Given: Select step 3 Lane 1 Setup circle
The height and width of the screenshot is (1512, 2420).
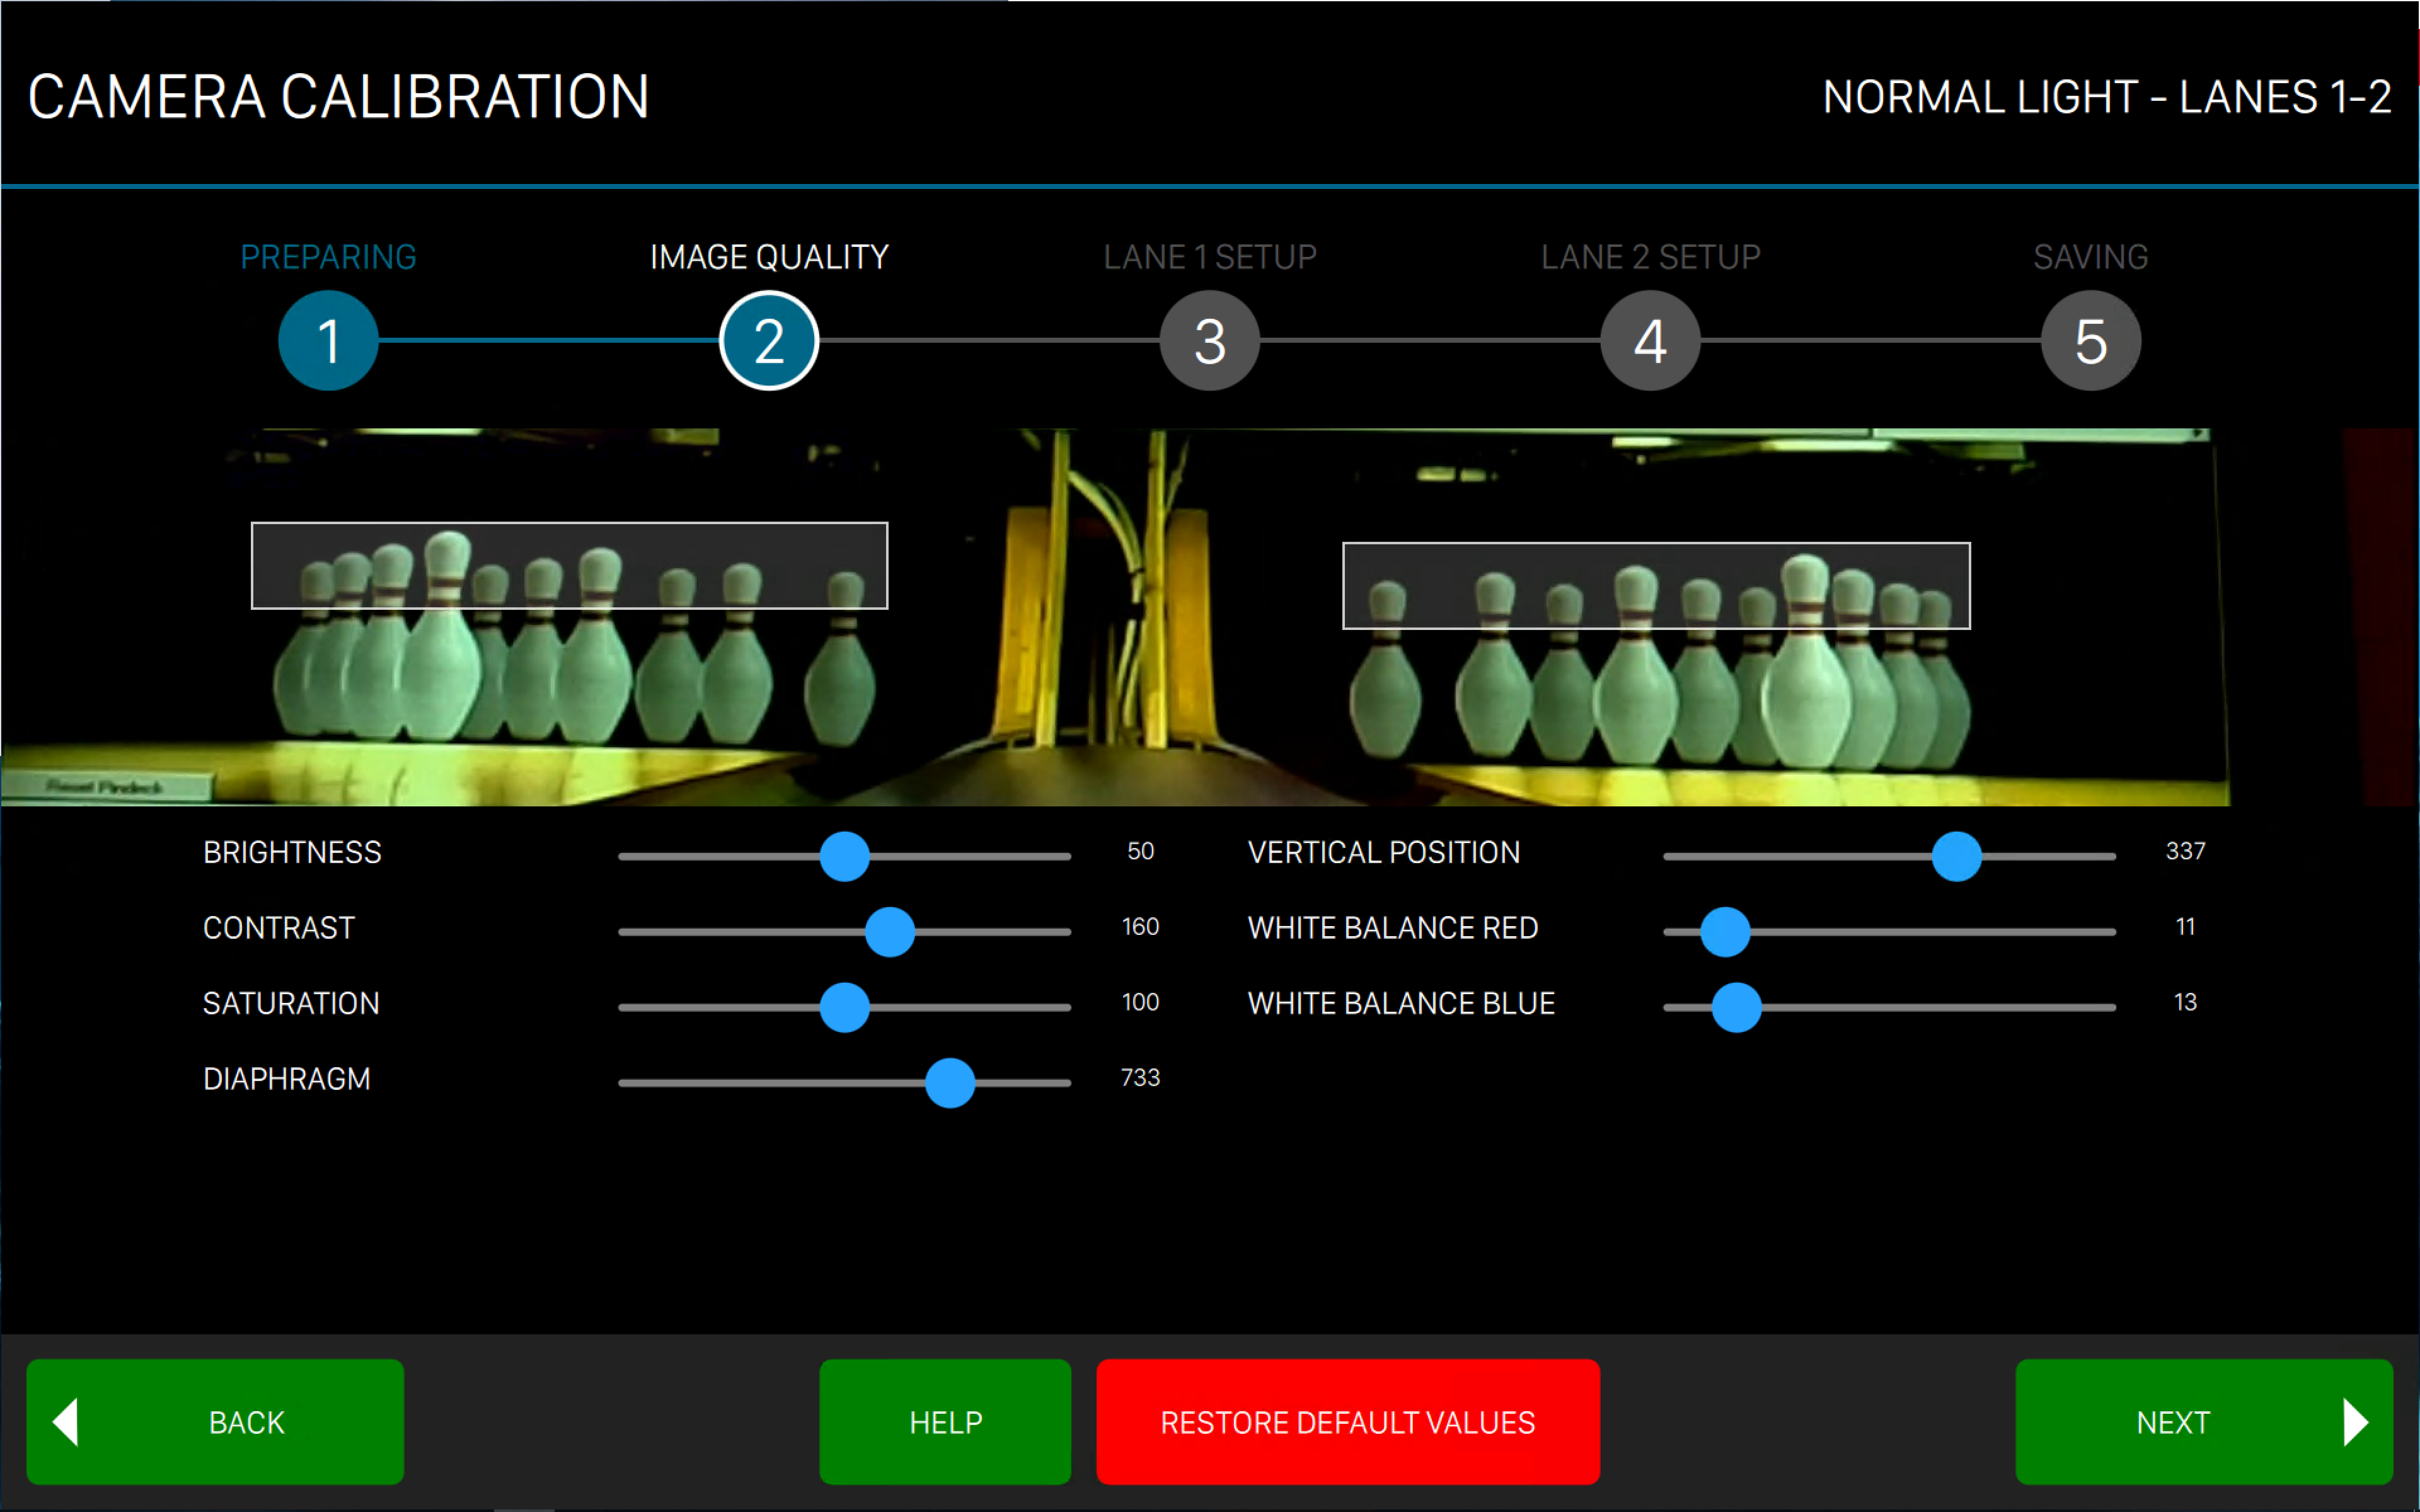Looking at the screenshot, I should [x=1209, y=341].
